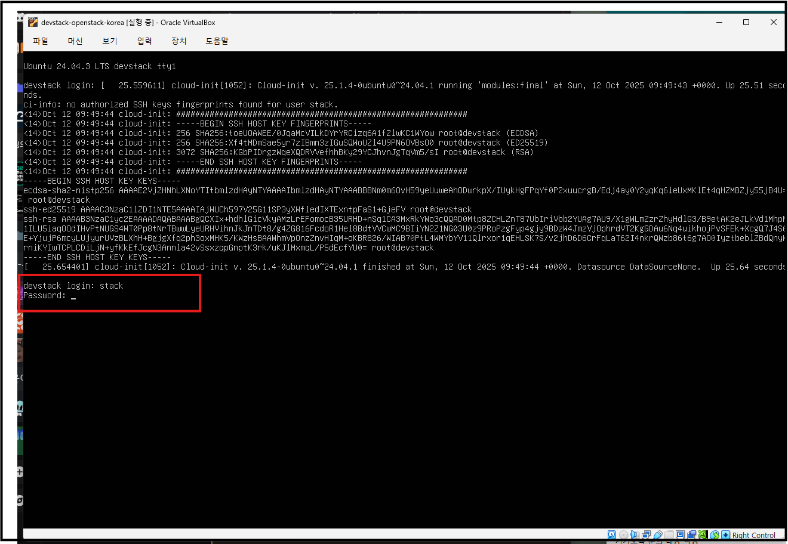
Task: Click the shared folders status icon
Action: [669, 534]
